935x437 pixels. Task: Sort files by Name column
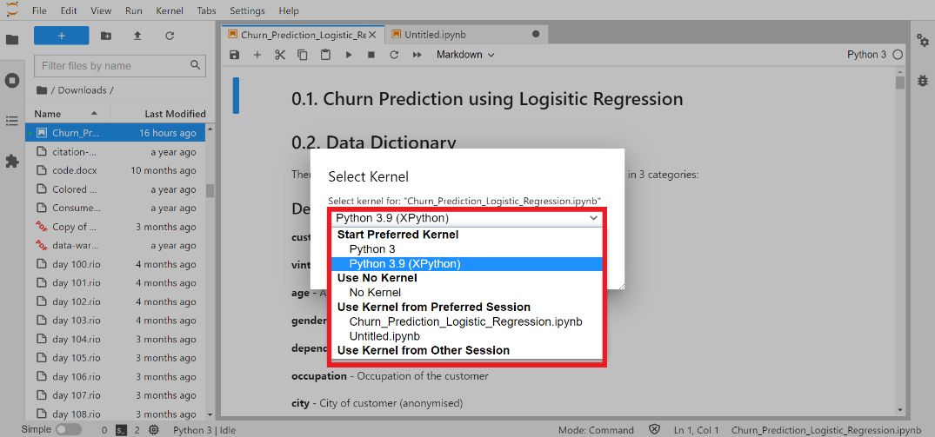[68, 114]
